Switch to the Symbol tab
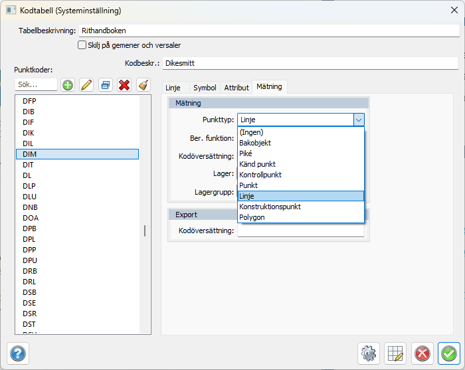The width and height of the screenshot is (465, 370). coord(204,88)
